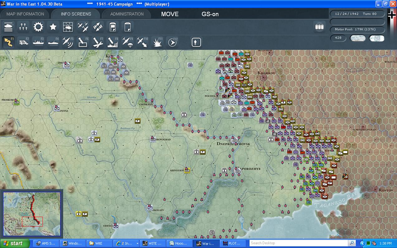The height and width of the screenshot is (248, 397).
Task: Click the F12 end turn icon
Action: (172, 42)
